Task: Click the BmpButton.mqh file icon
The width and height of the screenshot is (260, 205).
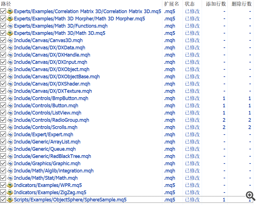Action: pos(10,99)
